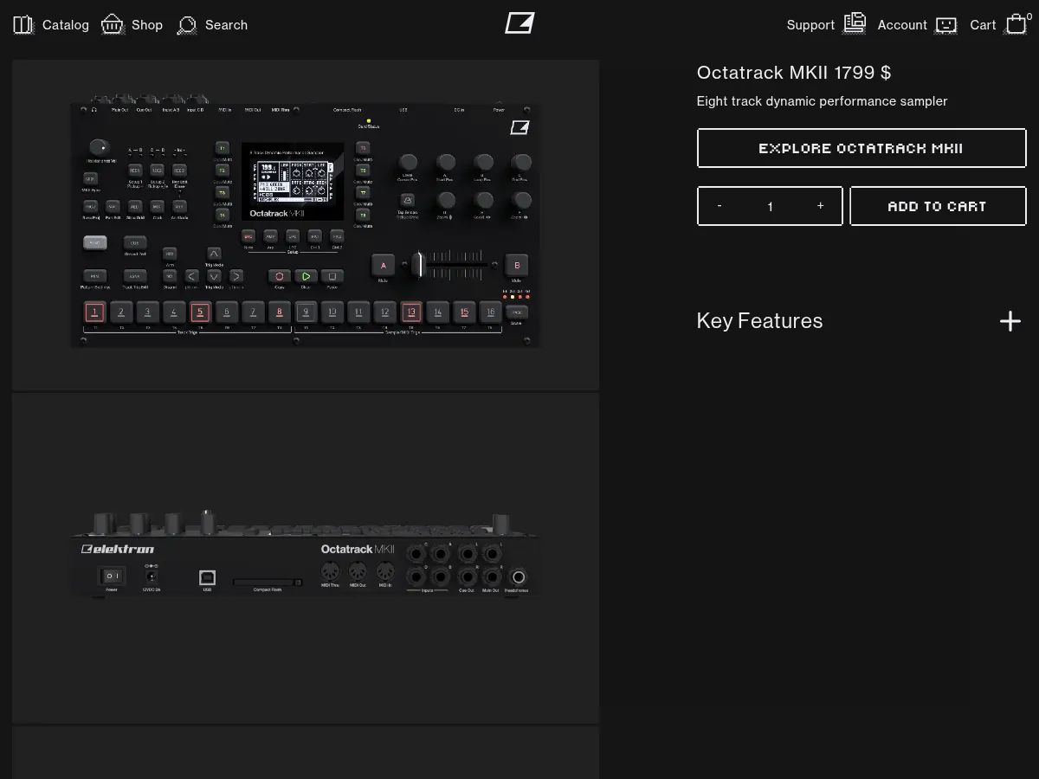Decrease quantity with the minus stepper
Screen dimensions: 1039x779
click(720, 206)
